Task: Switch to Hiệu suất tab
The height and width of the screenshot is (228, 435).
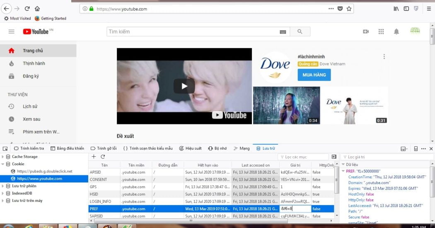Action: [190, 148]
